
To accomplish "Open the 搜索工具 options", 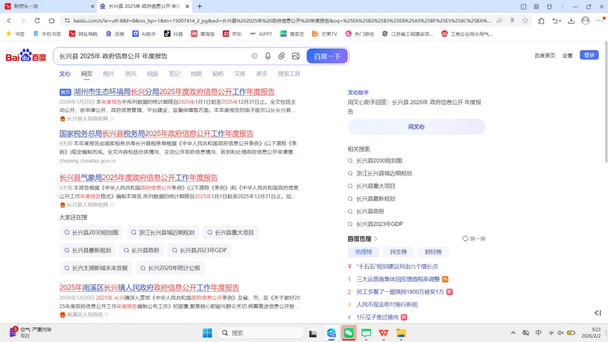I will tap(289, 74).
